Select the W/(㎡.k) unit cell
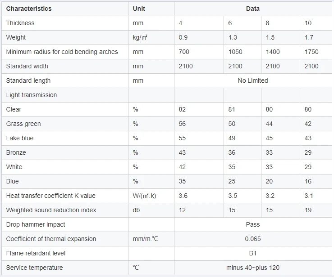Viewport: 334px width, 277px height. coord(144,196)
